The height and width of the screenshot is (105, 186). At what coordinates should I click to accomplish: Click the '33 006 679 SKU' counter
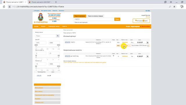pyautogui.click(x=54, y=15)
